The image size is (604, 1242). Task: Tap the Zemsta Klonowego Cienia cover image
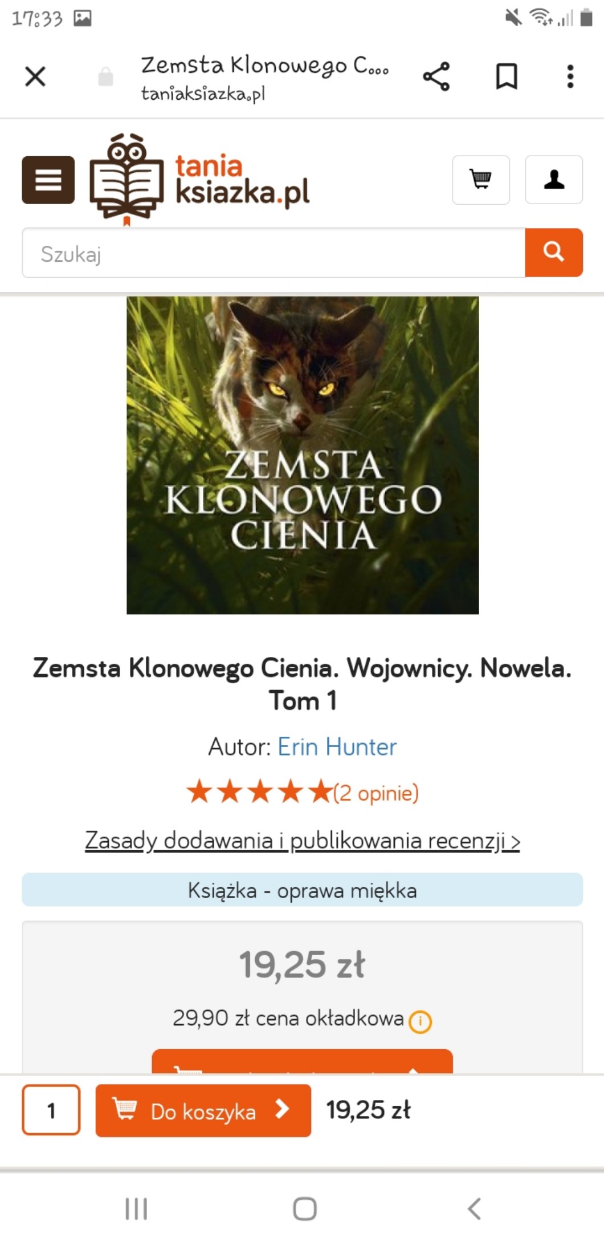303,455
